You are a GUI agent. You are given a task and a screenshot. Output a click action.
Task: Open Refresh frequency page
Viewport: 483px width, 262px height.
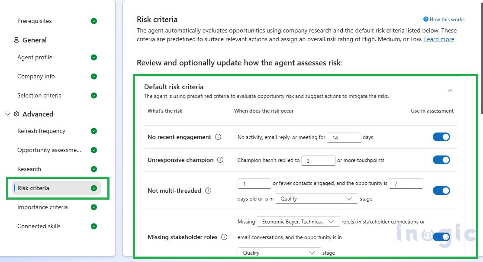pos(41,131)
